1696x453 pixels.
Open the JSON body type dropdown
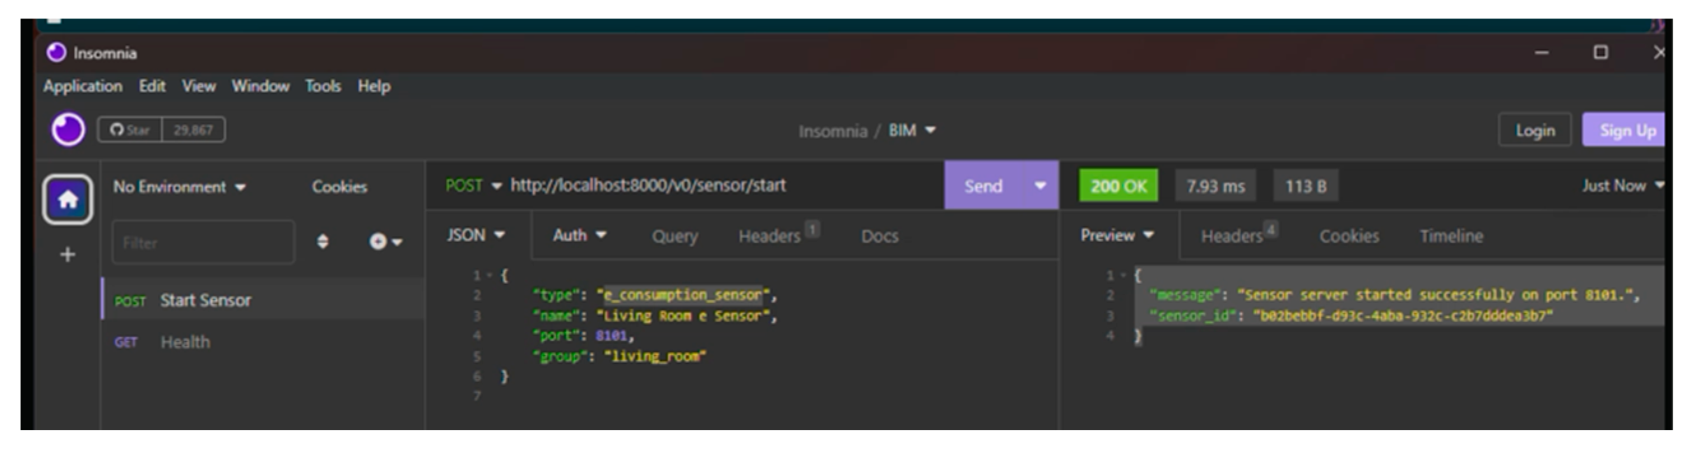point(475,235)
